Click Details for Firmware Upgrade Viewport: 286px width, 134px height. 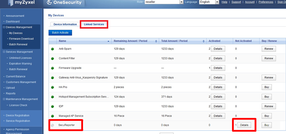pos(218,68)
